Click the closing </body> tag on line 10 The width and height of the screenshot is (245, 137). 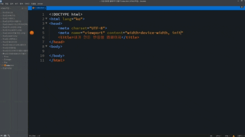57,56
